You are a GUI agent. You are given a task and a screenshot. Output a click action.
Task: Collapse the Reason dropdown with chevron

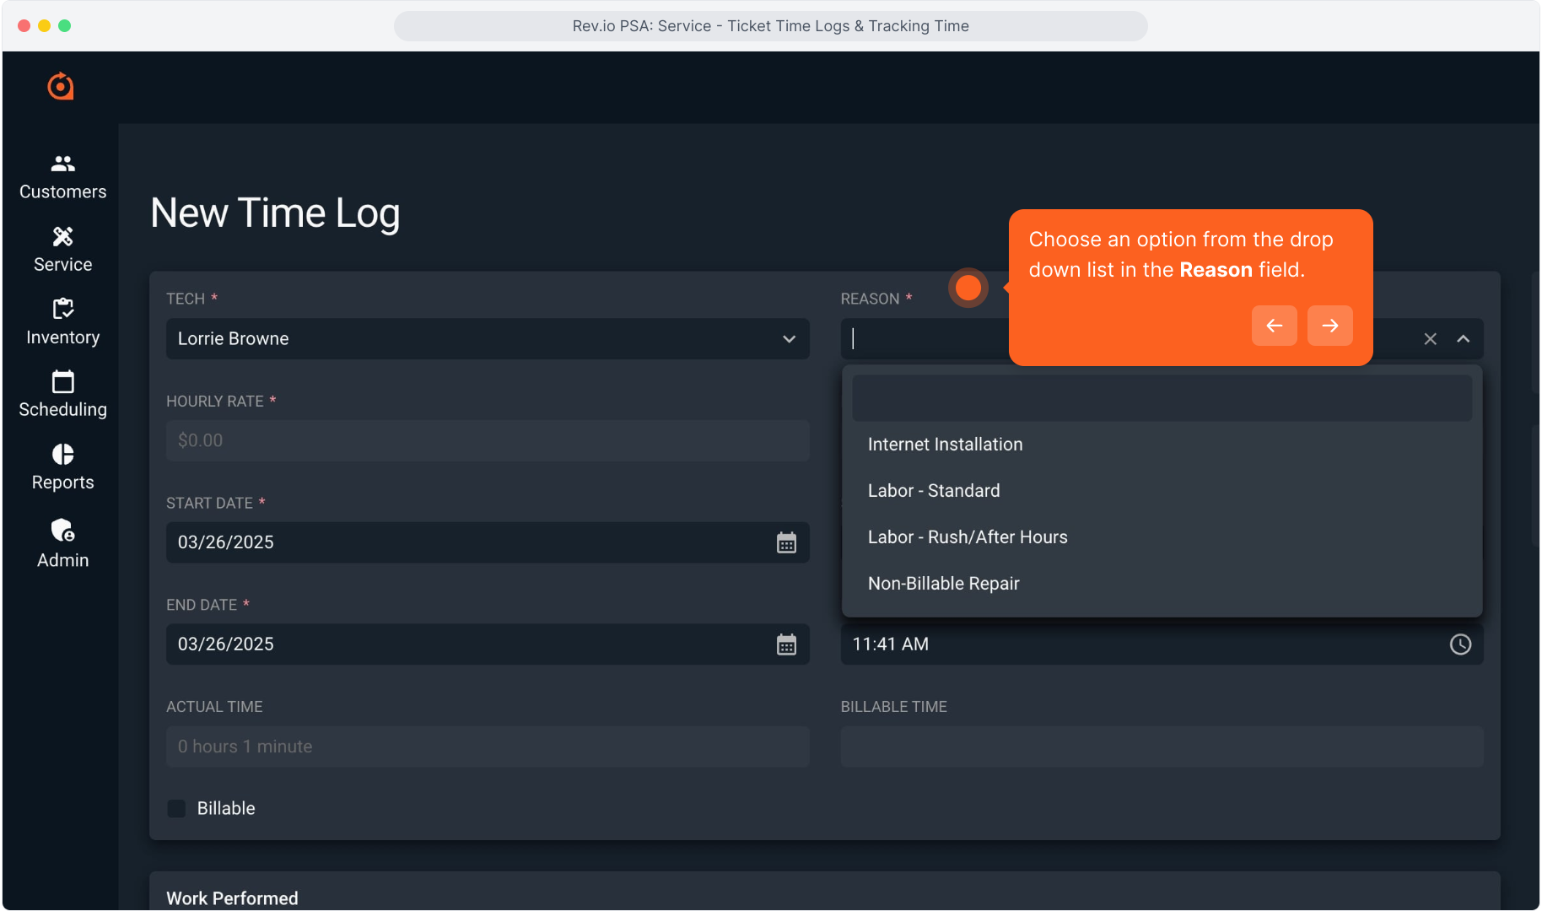(1464, 339)
